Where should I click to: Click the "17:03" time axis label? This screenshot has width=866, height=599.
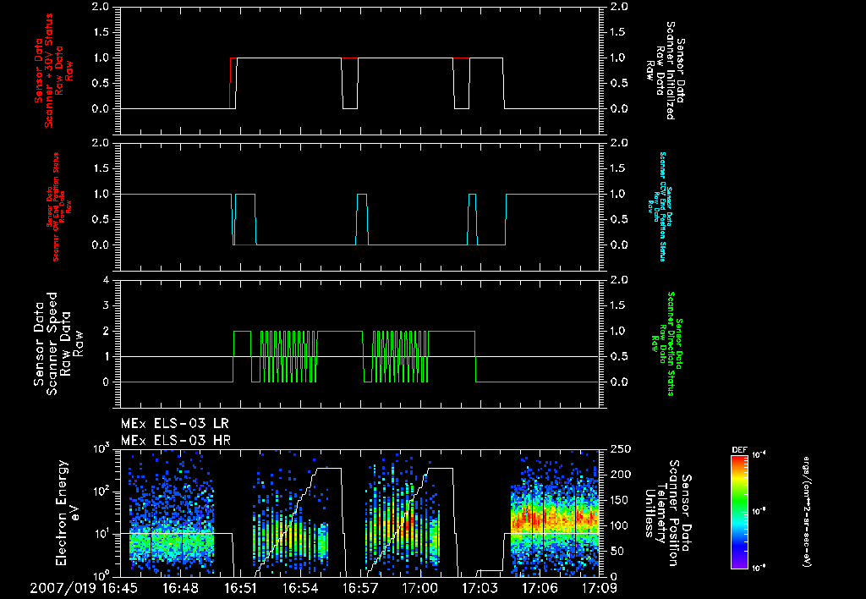click(480, 588)
